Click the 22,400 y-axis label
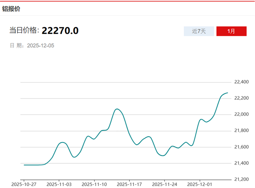This screenshot has height=188, width=255. (241, 82)
